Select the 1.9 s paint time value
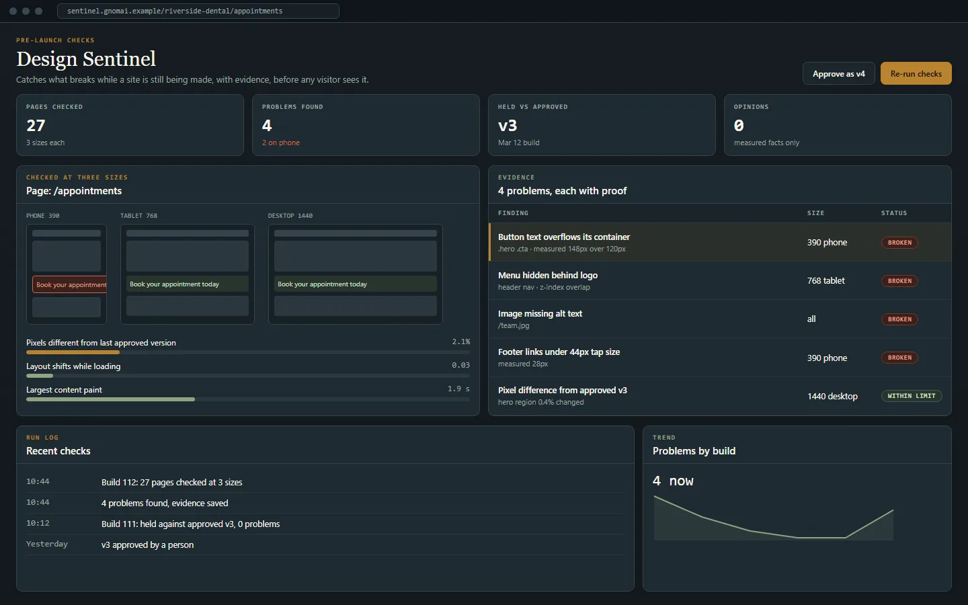Image resolution: width=968 pixels, height=605 pixels. click(x=458, y=389)
